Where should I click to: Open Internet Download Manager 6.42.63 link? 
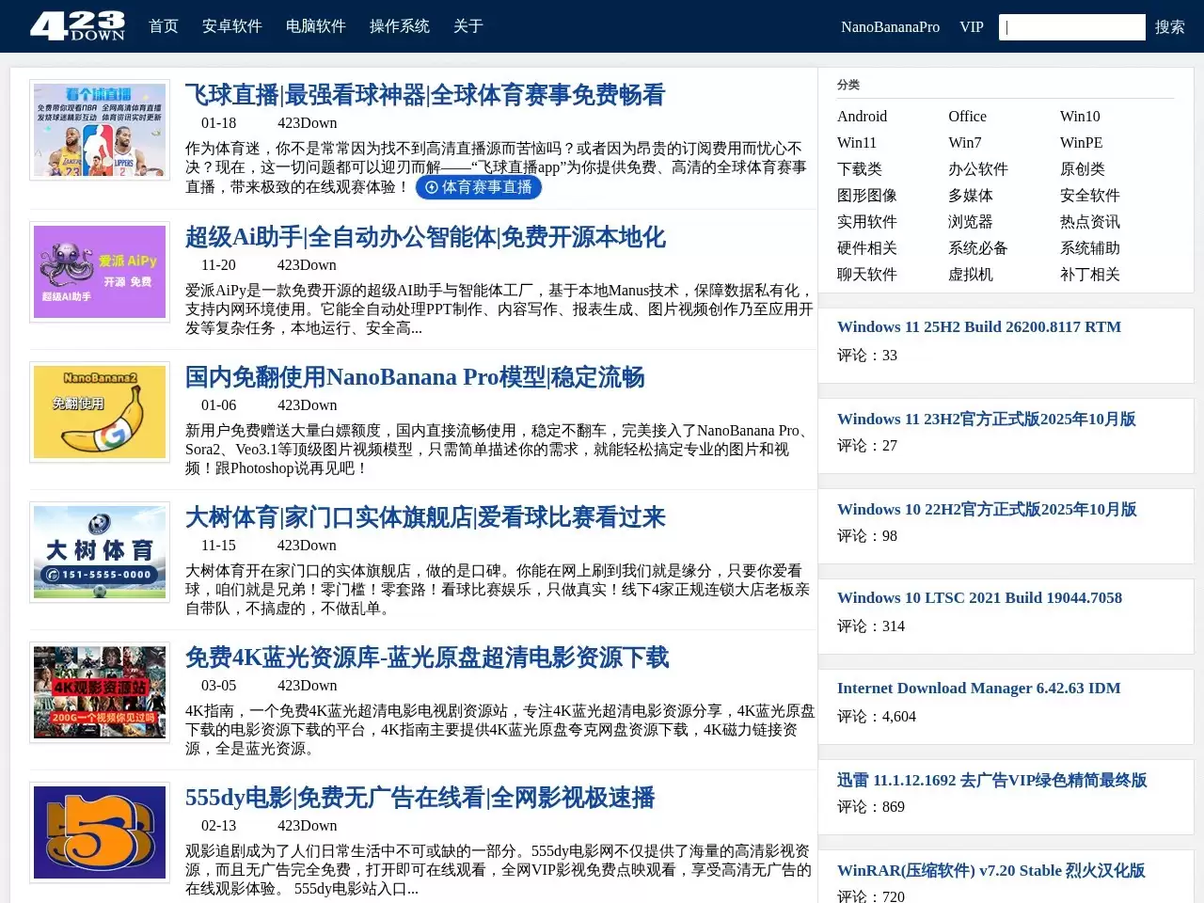coord(979,689)
